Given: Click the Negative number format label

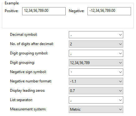Looking at the screenshot, I should tap(31, 81).
